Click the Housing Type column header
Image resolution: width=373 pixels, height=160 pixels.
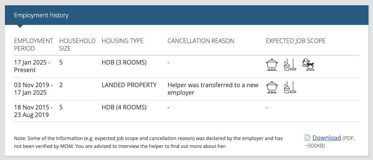123,41
